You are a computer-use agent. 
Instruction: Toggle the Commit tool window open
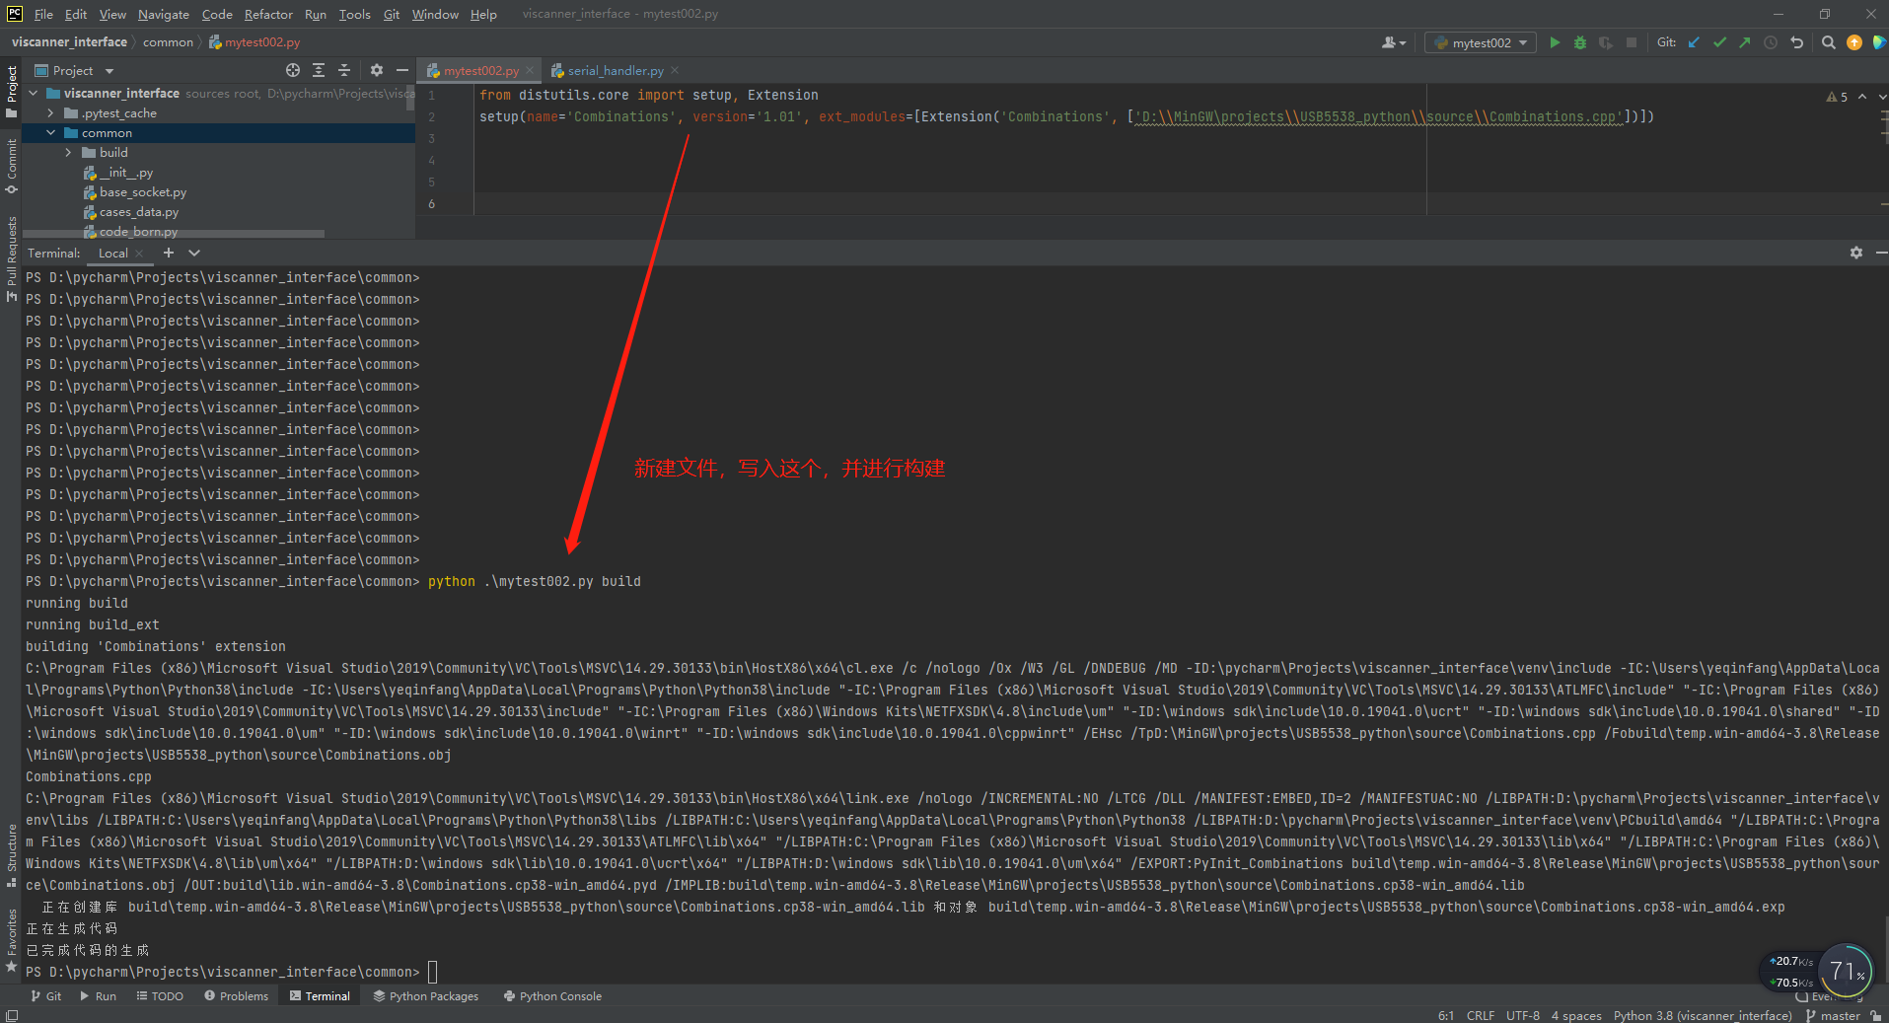12,163
